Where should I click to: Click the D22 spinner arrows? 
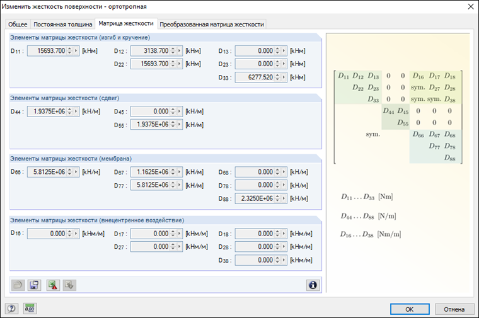tap(173, 64)
